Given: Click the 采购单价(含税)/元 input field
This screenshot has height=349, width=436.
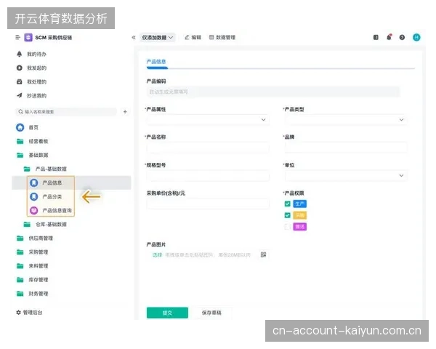Looking at the screenshot, I should [x=208, y=204].
